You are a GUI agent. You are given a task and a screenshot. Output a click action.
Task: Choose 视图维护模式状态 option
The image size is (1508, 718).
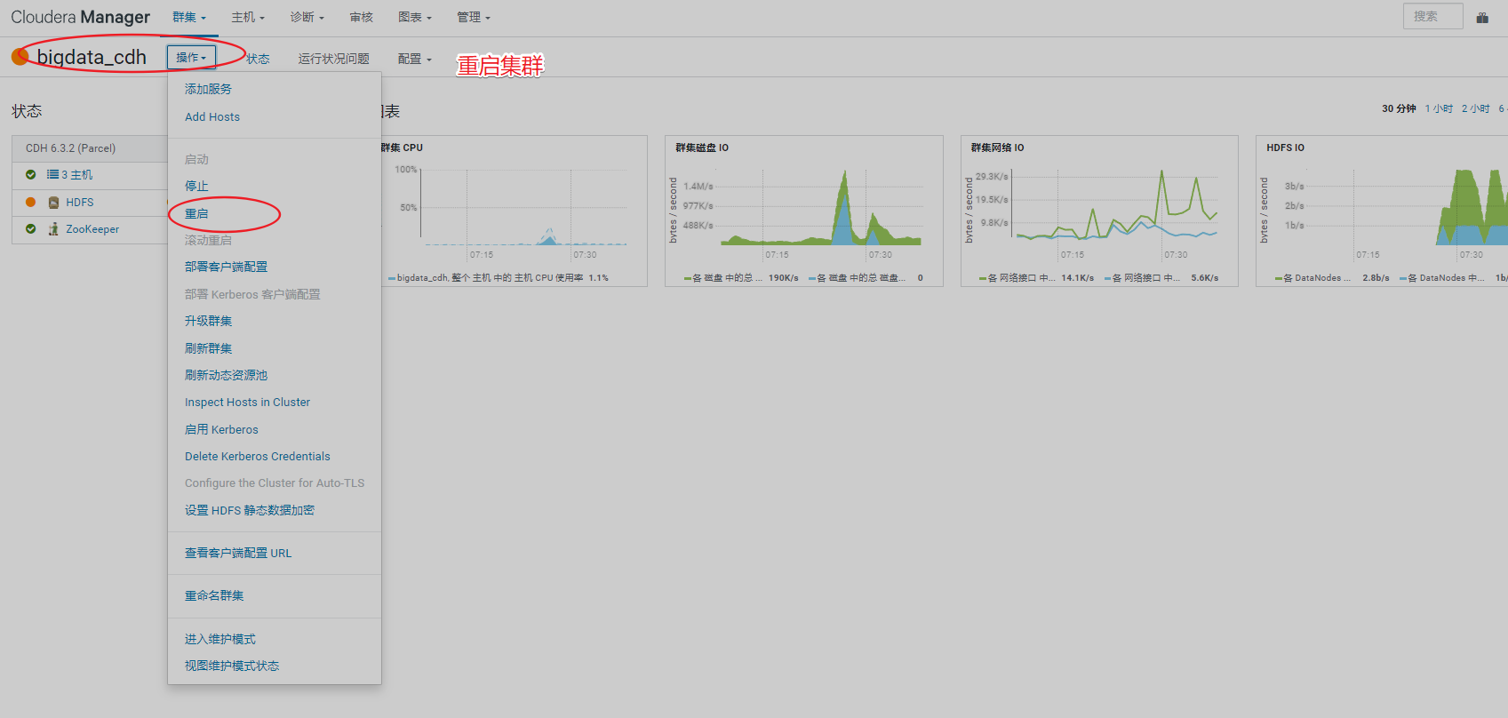pyautogui.click(x=232, y=666)
